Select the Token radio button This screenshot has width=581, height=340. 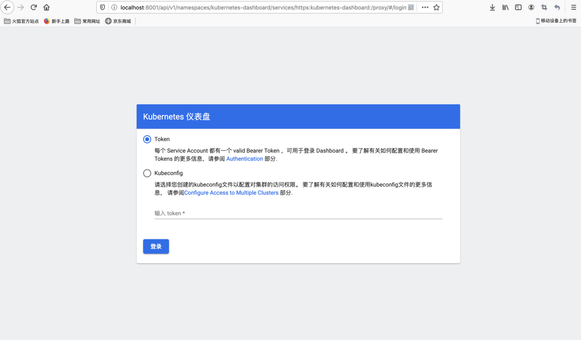[x=147, y=139]
